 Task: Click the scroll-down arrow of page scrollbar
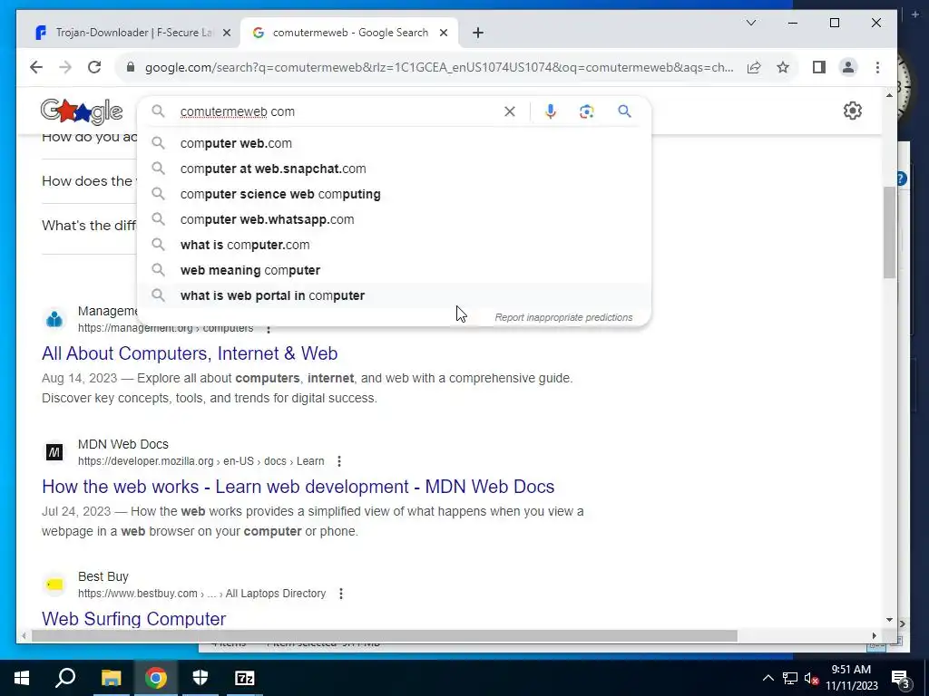889,620
